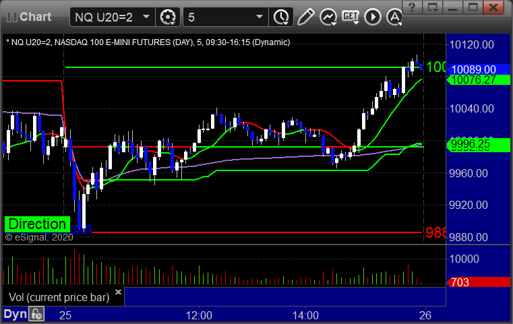Screen dimensions: 513x324
Task: Maximize the chart window
Action: [x=473, y=7]
